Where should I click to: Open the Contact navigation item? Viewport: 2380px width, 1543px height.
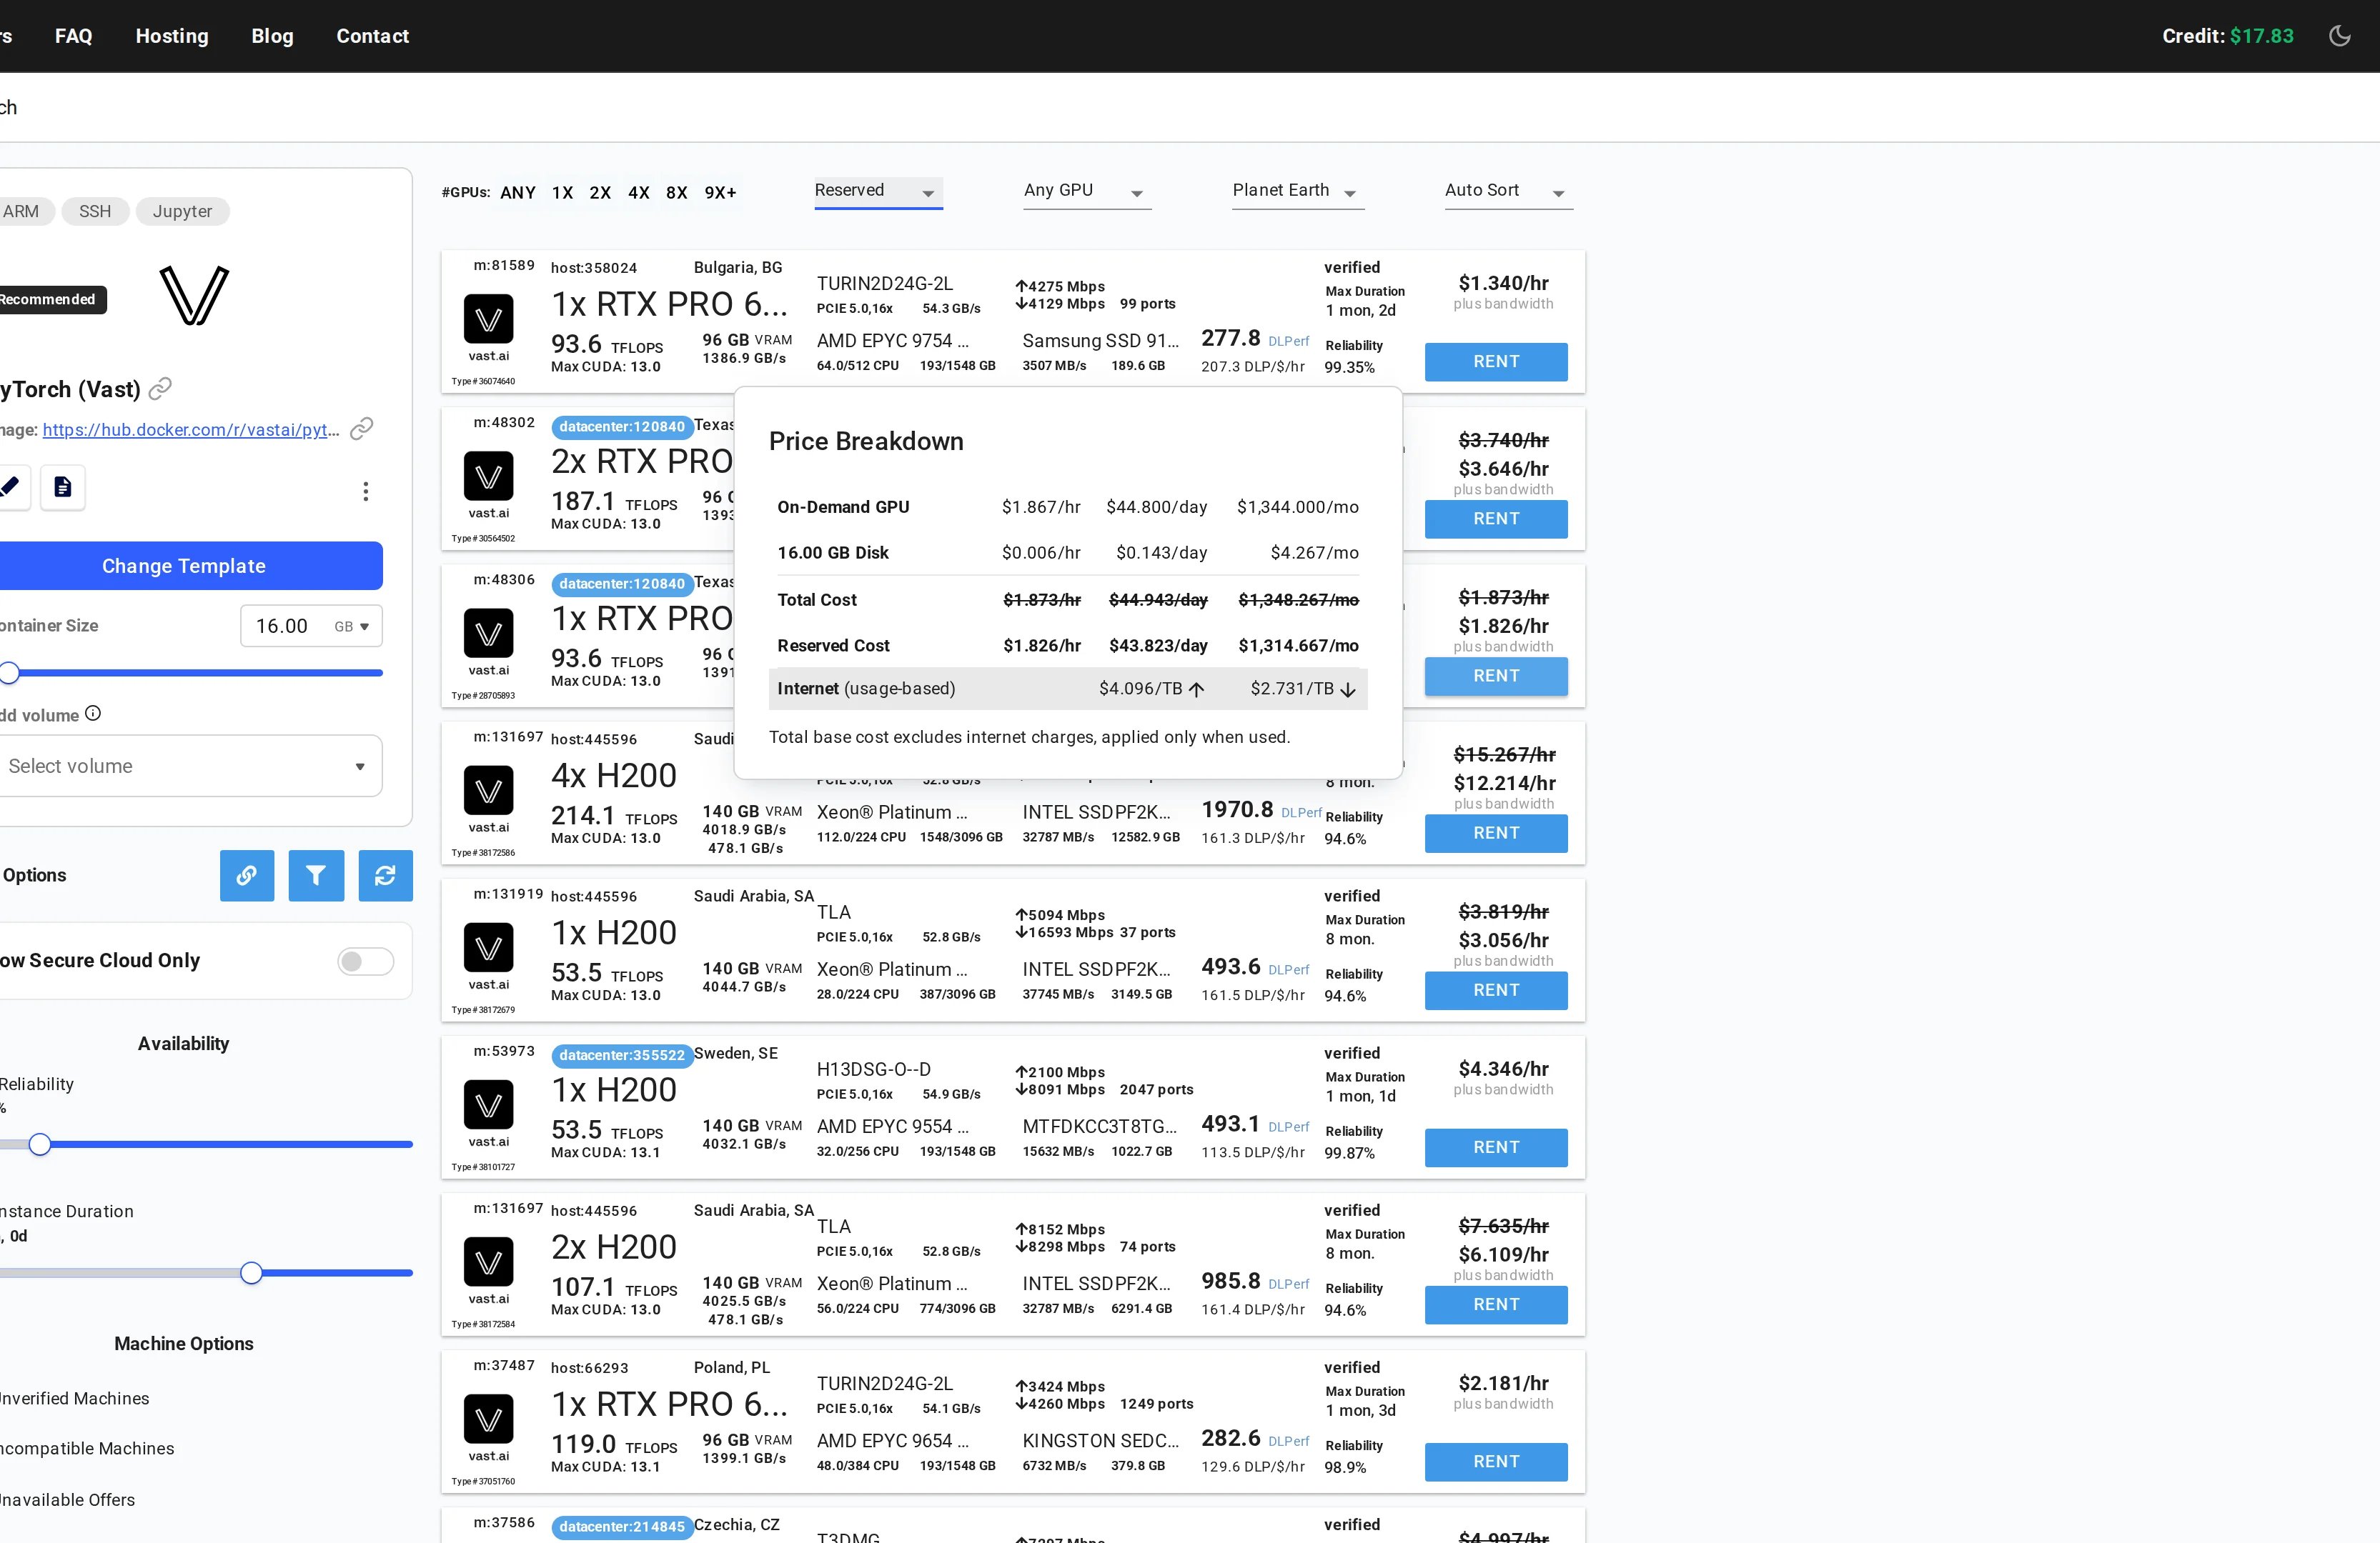click(372, 36)
